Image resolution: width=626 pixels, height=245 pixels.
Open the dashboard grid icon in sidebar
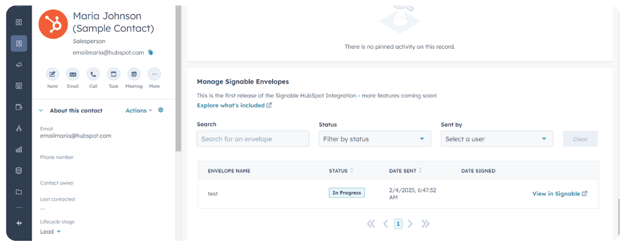point(19,22)
